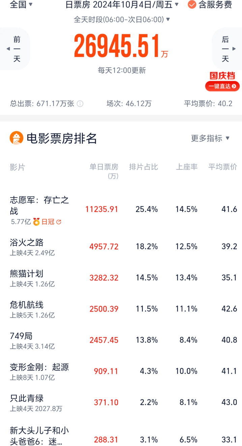Expand the 全天时段 time range dropdown

pyautogui.click(x=122, y=20)
